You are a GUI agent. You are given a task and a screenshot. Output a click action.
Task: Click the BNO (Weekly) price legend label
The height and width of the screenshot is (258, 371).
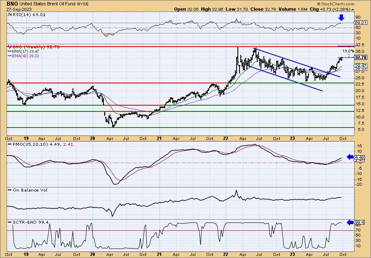click(34, 47)
